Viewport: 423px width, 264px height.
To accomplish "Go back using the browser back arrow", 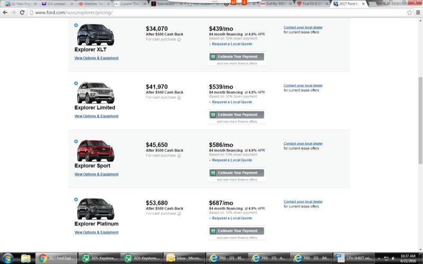I will coord(5,12).
